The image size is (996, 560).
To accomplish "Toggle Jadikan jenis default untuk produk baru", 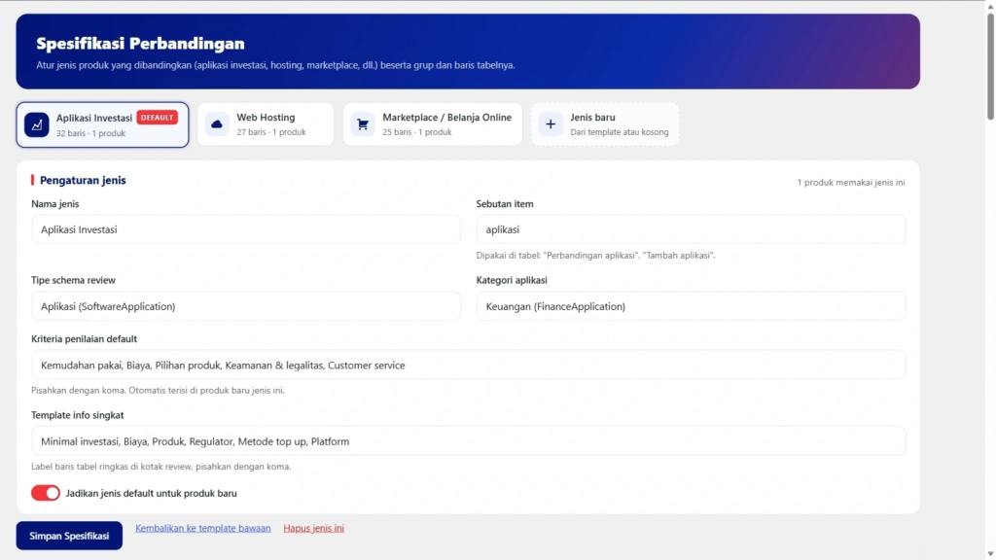I will point(46,493).
